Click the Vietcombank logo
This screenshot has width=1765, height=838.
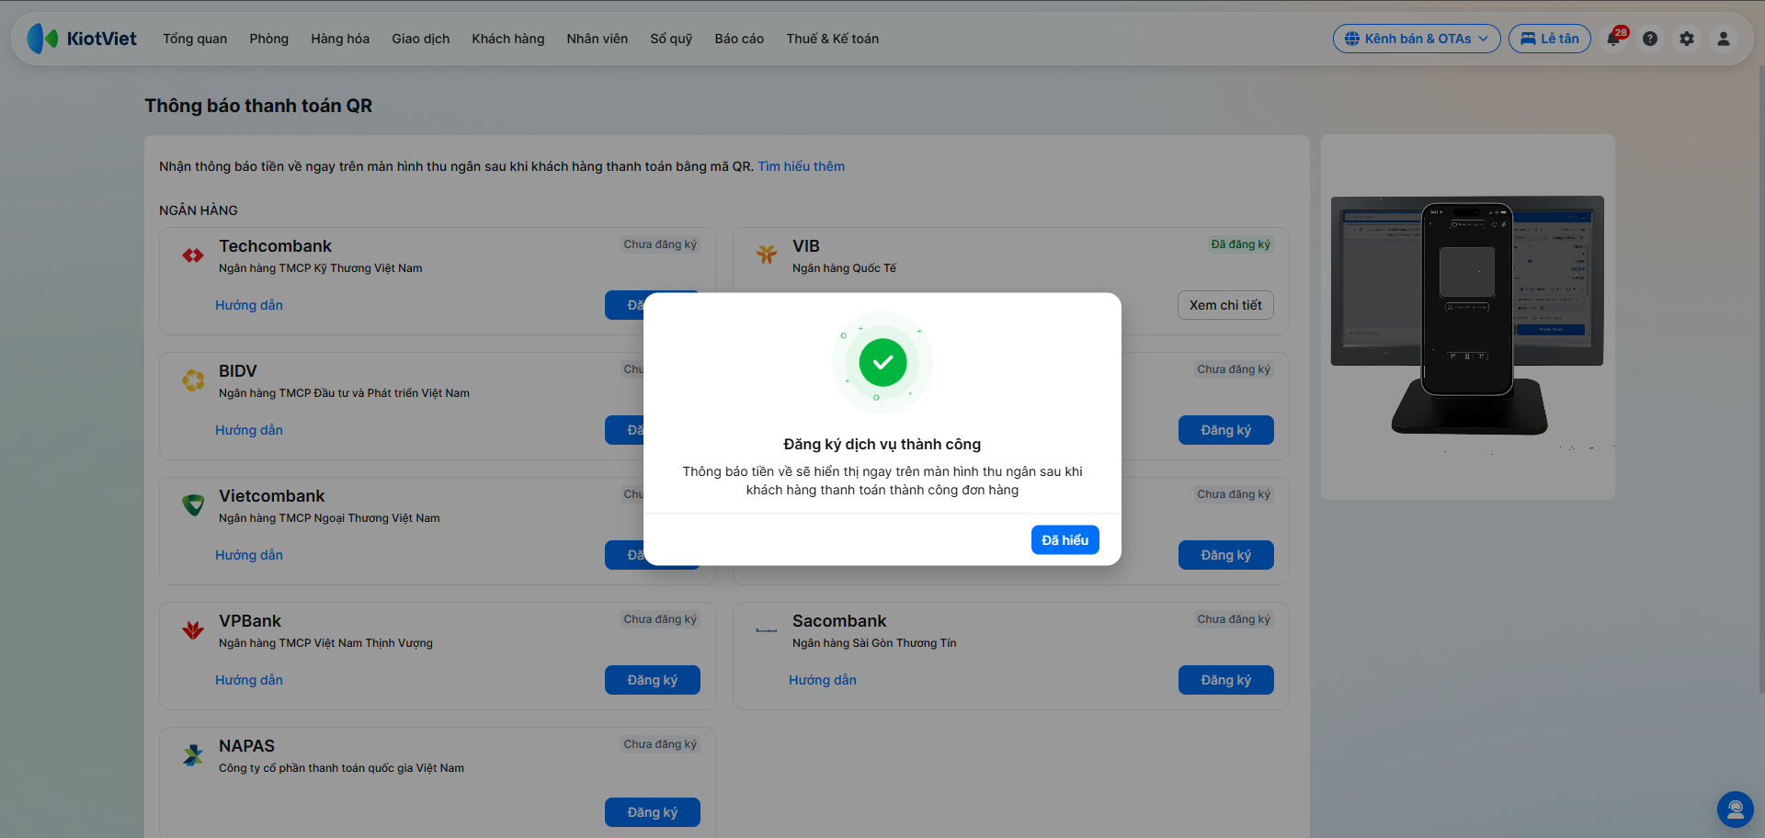[193, 505]
